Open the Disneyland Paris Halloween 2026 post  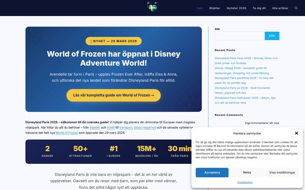click(x=245, y=100)
